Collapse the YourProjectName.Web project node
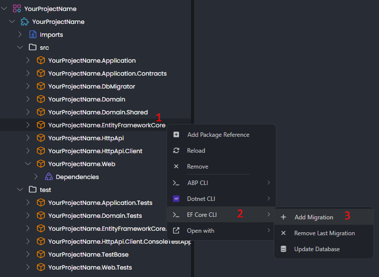The width and height of the screenshot is (379, 277). point(28,164)
